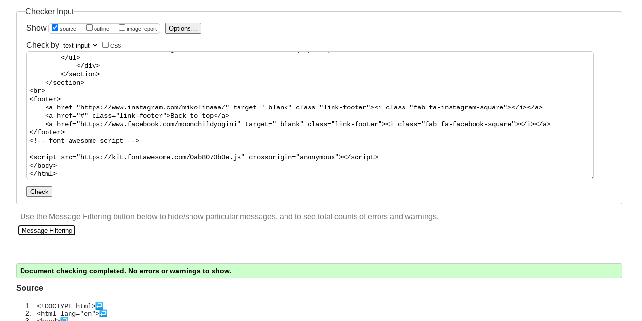642x321 pixels.
Task: Click the 'Back to top' anchor line
Action: 137,116
